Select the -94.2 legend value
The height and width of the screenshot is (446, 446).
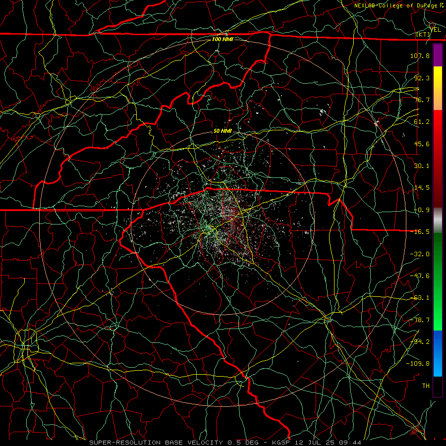pyautogui.click(x=420, y=342)
